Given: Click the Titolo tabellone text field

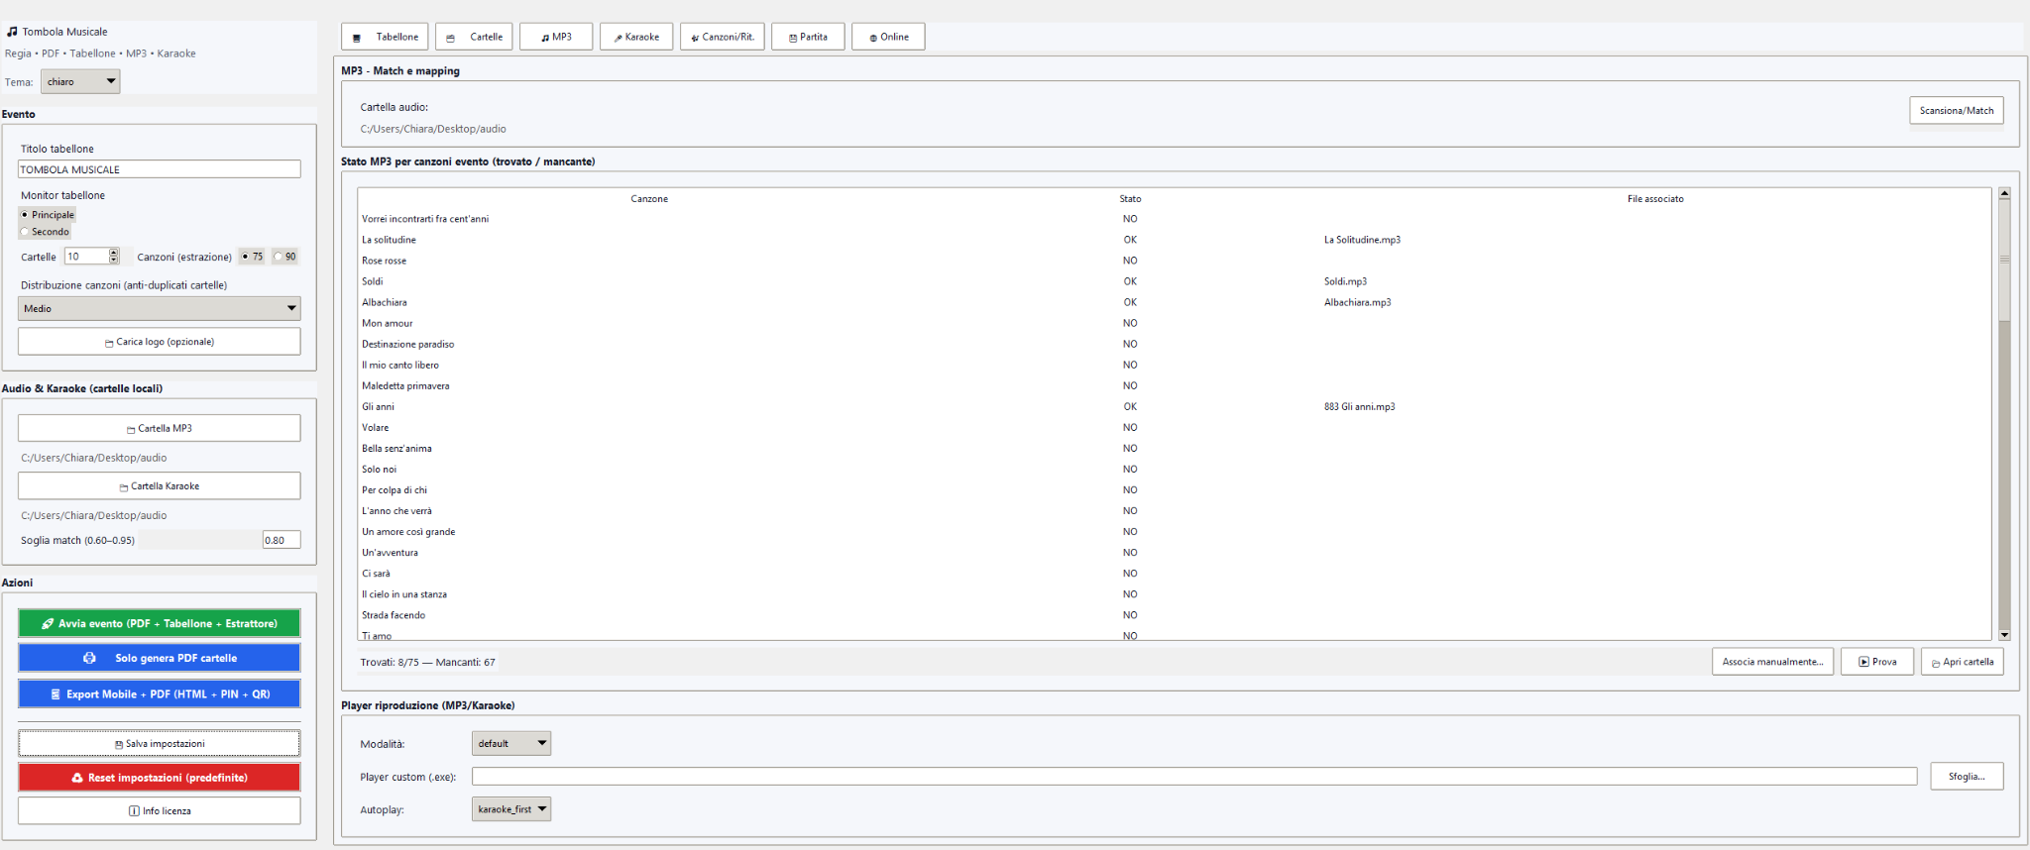Looking at the screenshot, I should [159, 169].
